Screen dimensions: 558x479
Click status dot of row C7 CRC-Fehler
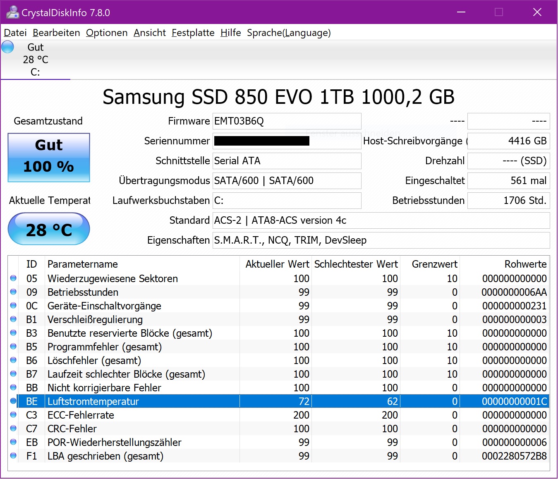pyautogui.click(x=13, y=429)
